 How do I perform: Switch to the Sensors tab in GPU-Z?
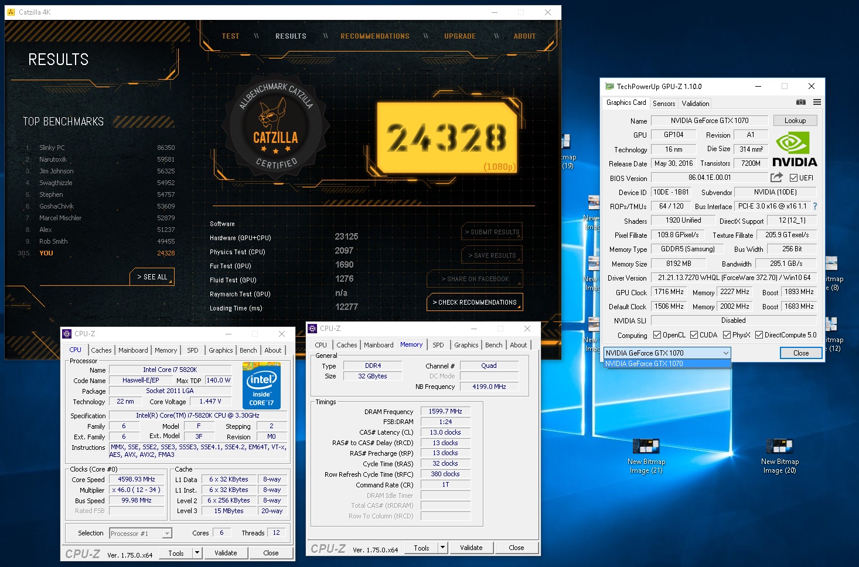point(664,104)
